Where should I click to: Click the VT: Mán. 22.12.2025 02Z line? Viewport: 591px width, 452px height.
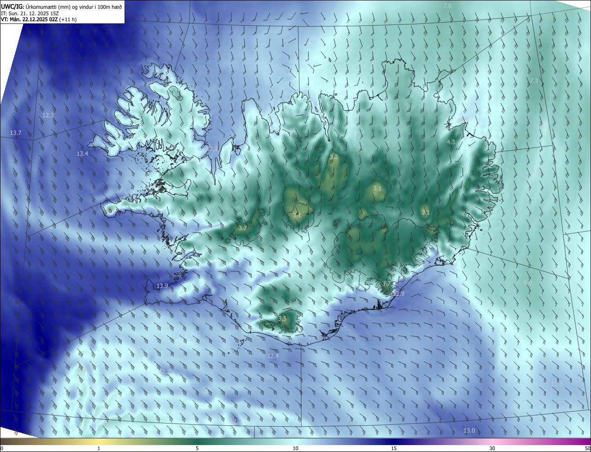pyautogui.click(x=39, y=19)
